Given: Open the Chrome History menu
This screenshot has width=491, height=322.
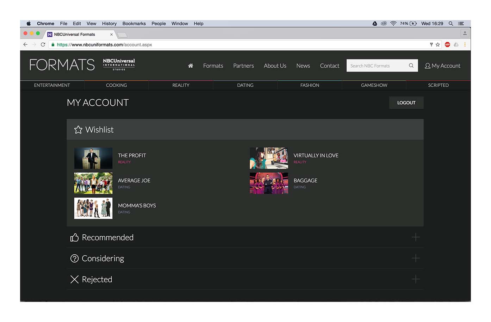Looking at the screenshot, I should pos(109,24).
